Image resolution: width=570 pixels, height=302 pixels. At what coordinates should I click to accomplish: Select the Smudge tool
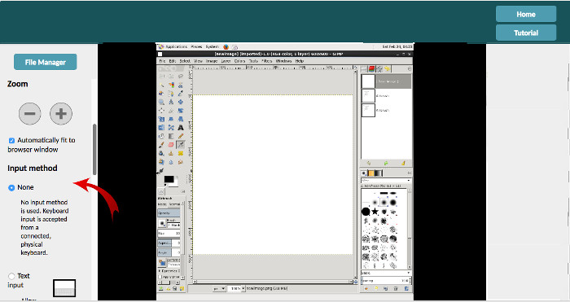click(x=180, y=162)
